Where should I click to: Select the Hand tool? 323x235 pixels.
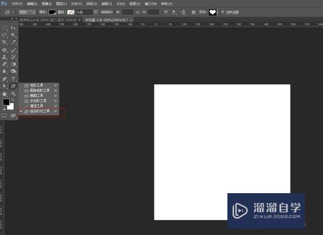coord(5,94)
